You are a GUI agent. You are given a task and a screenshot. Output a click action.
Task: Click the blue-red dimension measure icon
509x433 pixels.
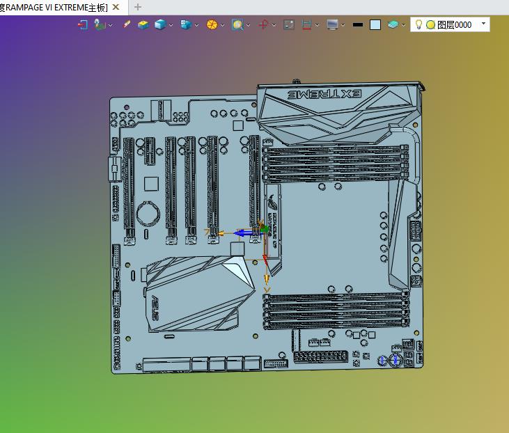[x=306, y=24]
